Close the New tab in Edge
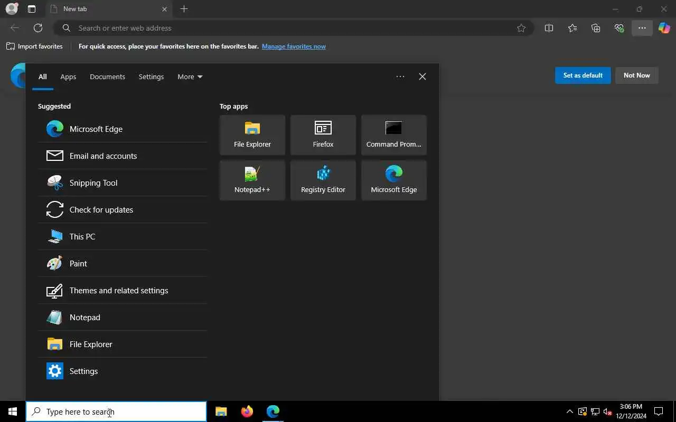This screenshot has width=676, height=422. (164, 9)
